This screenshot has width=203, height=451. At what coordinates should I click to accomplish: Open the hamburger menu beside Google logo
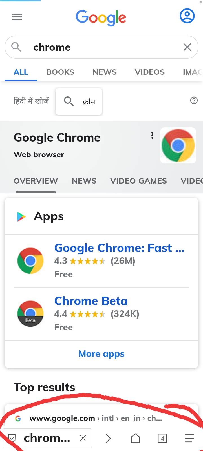pyautogui.click(x=17, y=17)
